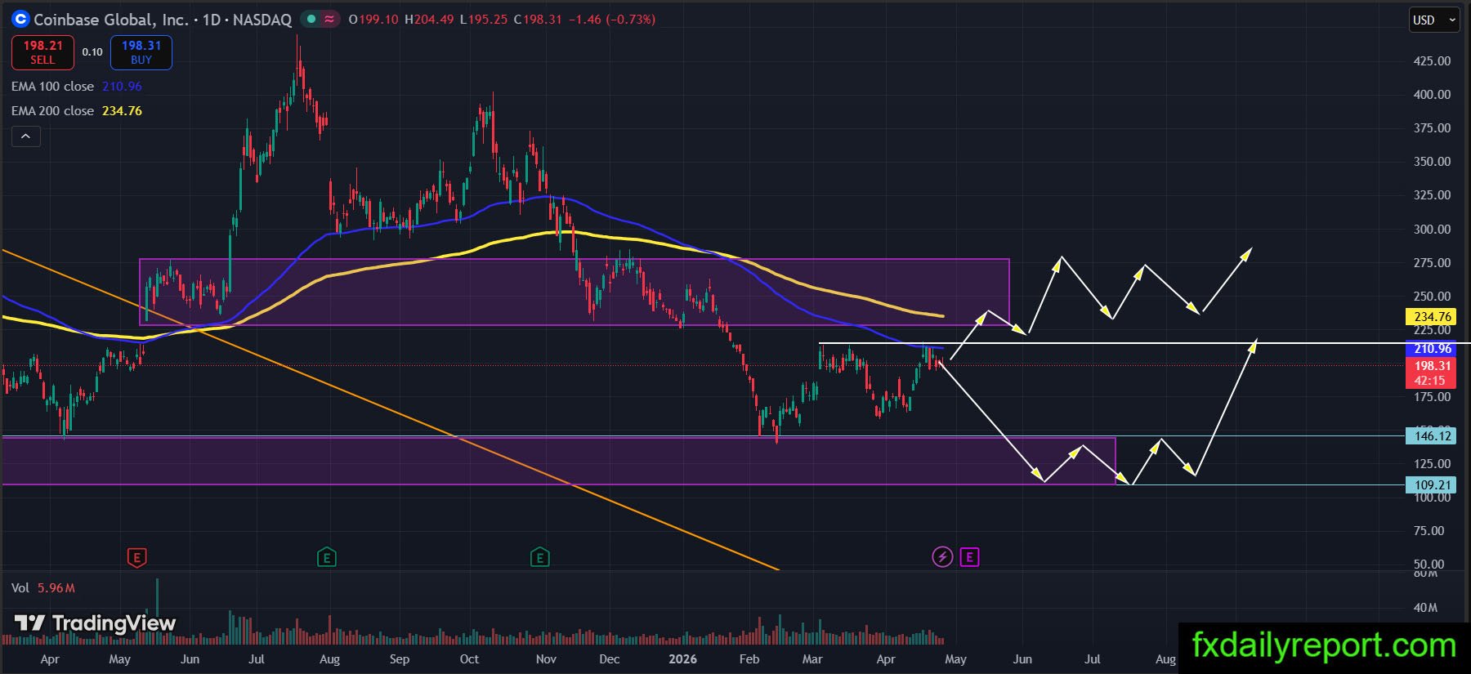
Task: Click the Coinbase Global, Inc. symbol title
Action: click(111, 20)
